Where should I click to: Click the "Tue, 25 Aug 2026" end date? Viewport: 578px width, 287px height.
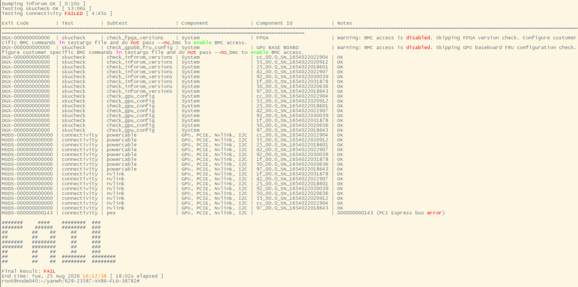pyautogui.click(x=55, y=276)
